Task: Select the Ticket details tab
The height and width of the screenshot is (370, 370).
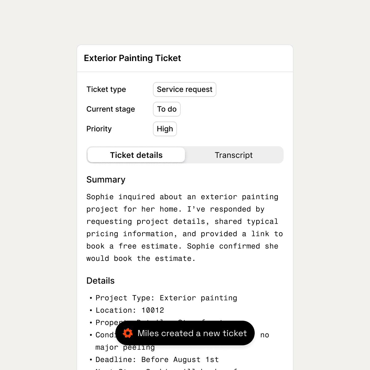Action: tap(136, 155)
